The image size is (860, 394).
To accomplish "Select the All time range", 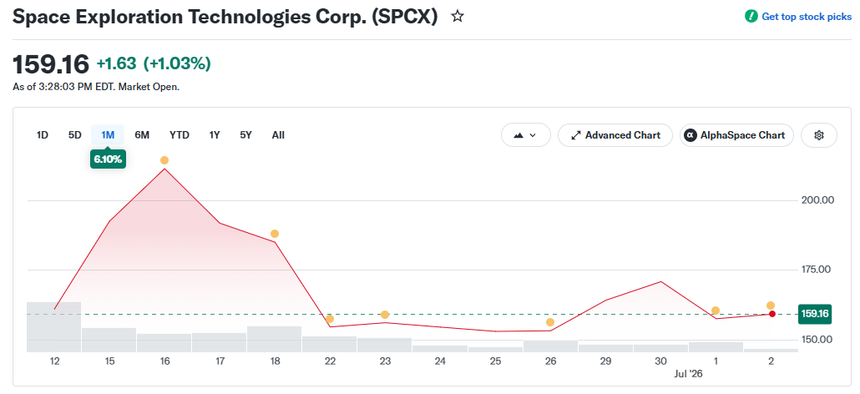I will click(x=278, y=134).
